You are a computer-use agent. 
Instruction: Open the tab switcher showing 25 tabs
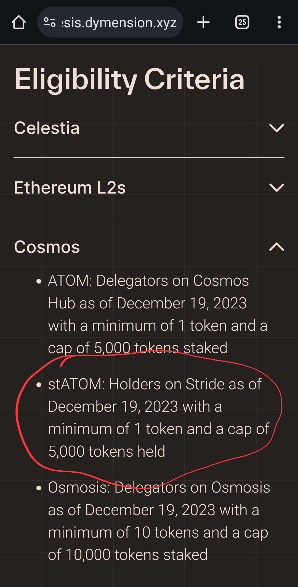tap(242, 22)
